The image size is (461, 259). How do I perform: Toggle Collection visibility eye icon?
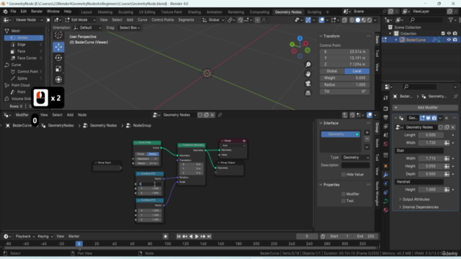tap(449, 34)
